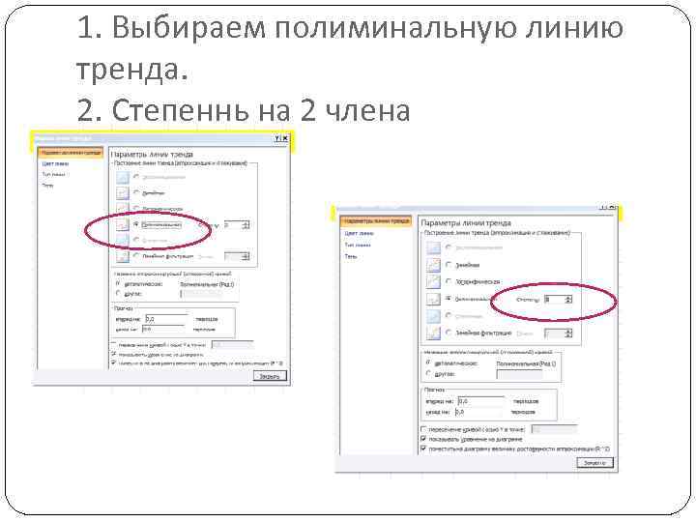Click the Polynomial trend icon in left dialog
Screen dimensions: 696x522
click(x=123, y=224)
